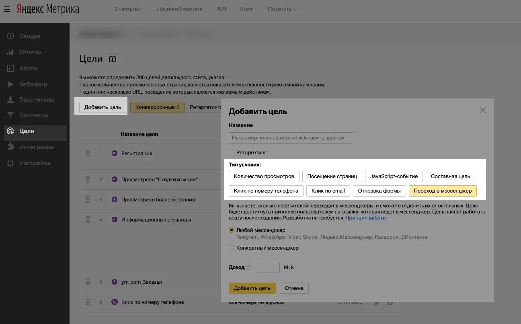The image size is (521, 324).
Task: Click the Название цели column header
Action: pyautogui.click(x=139, y=134)
